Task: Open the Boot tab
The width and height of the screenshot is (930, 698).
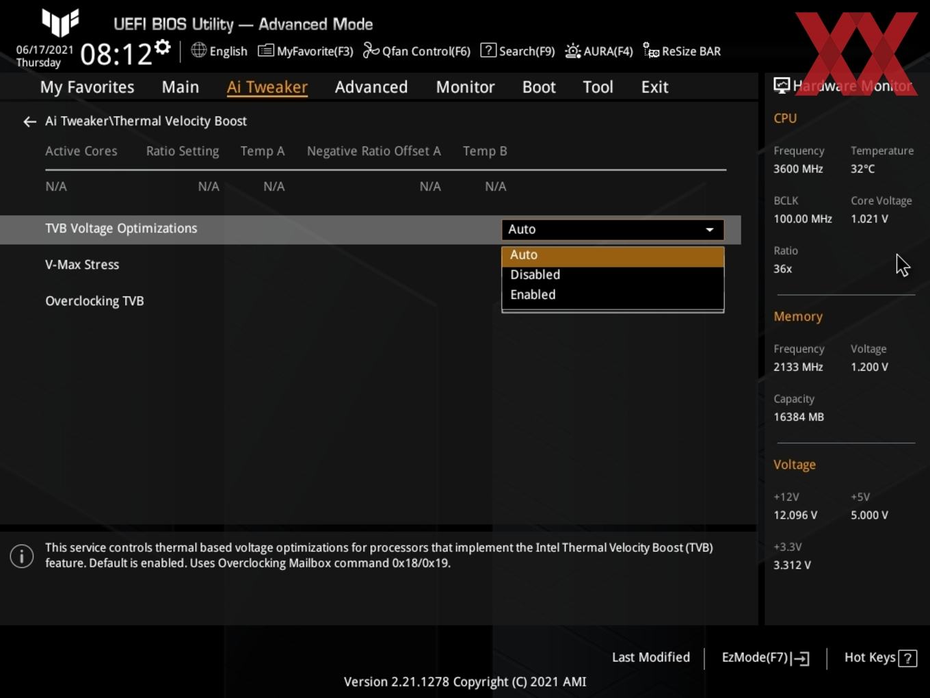Action: [539, 87]
